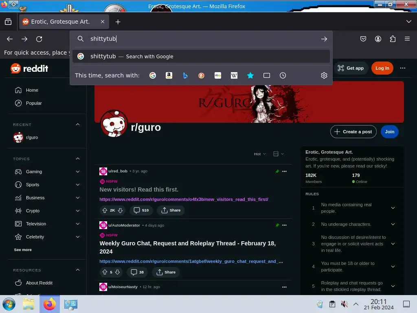Open the weekly_guro_chat_request link
The height and width of the screenshot is (313, 417).
pyautogui.click(x=191, y=261)
